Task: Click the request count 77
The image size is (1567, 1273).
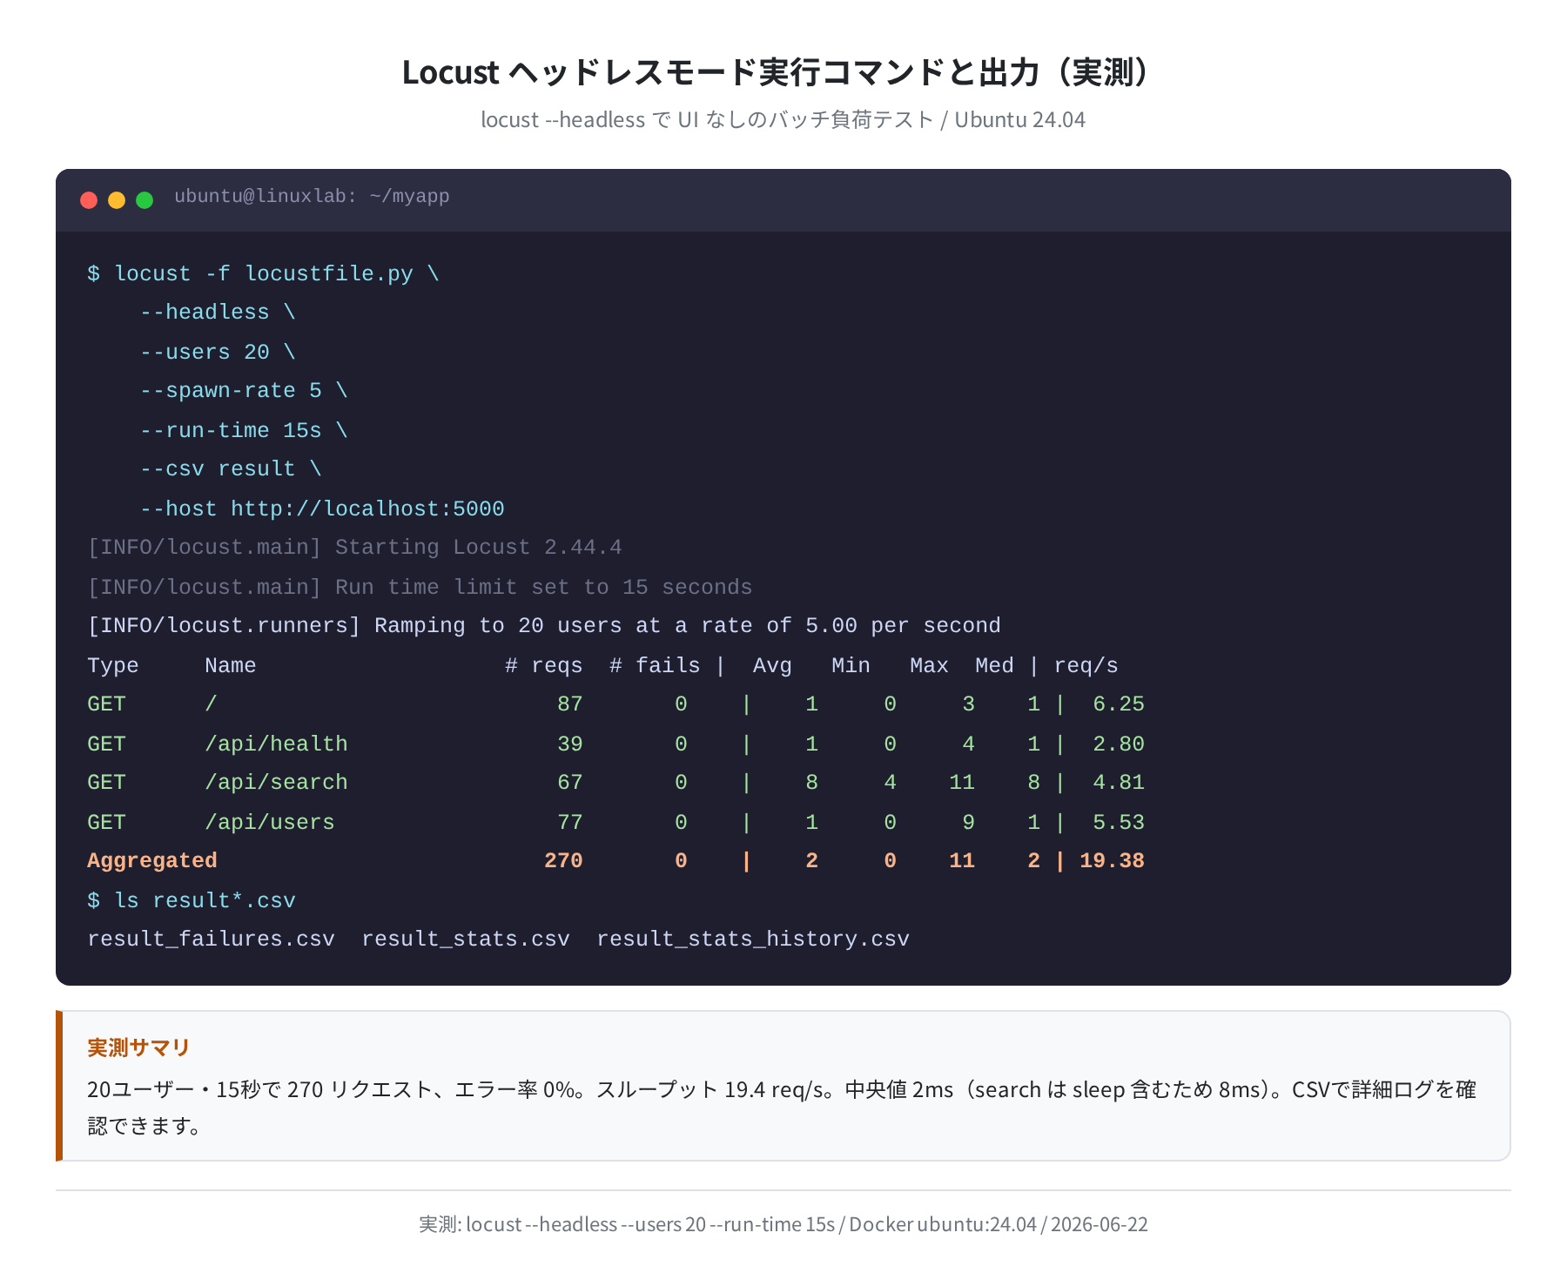Action: pyautogui.click(x=570, y=822)
